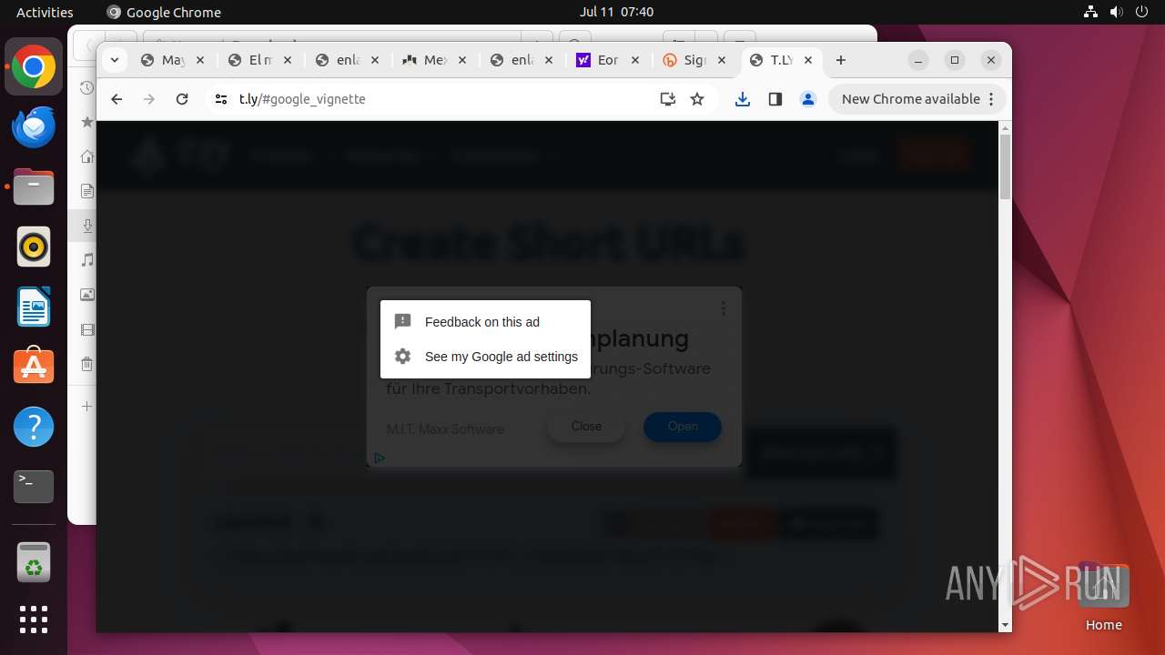Click the blue Open button on ad
Viewport: 1165px width, 655px height.
coord(683,427)
